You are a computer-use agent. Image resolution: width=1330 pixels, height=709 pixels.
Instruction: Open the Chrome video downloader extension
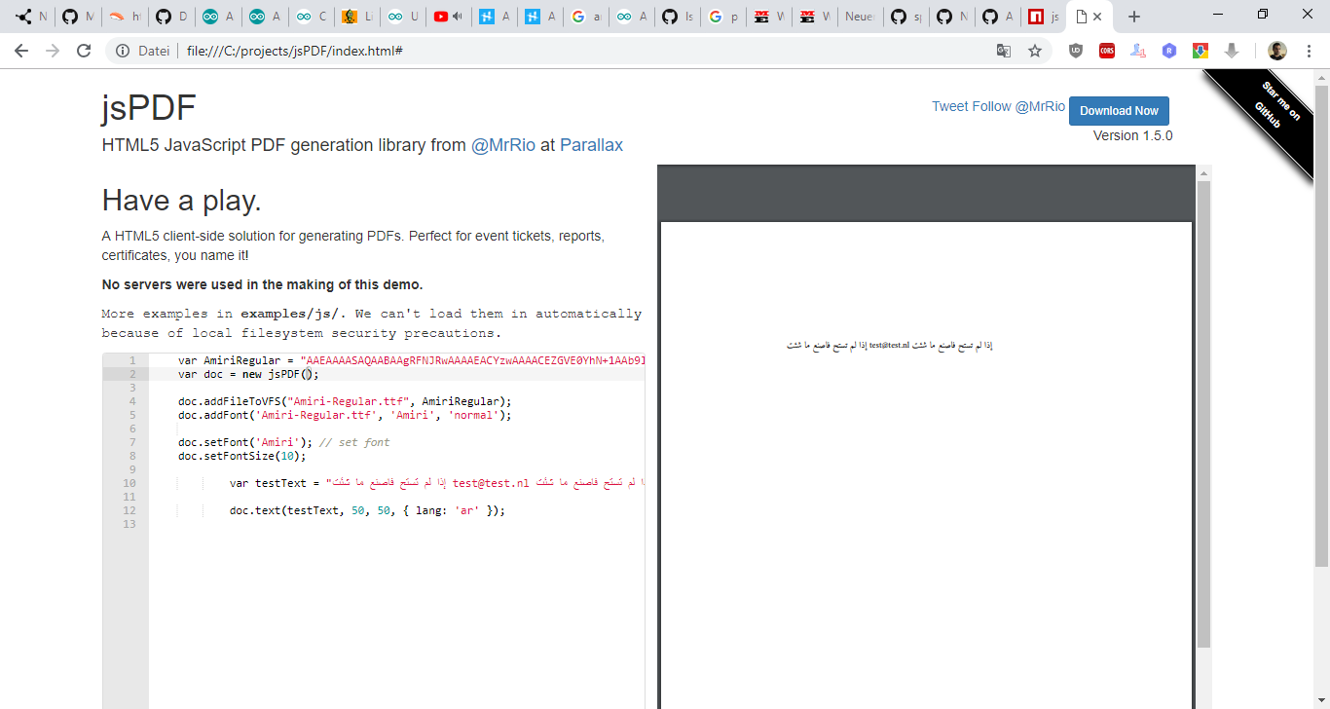1200,50
